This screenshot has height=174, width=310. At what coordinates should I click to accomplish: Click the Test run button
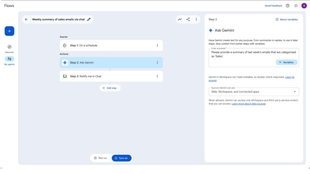tap(100, 158)
